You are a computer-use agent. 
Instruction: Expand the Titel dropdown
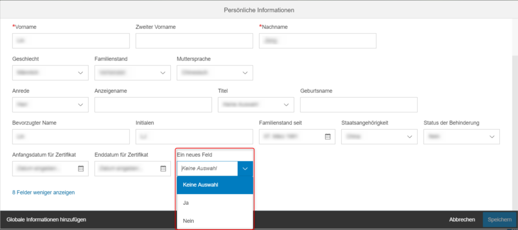pyautogui.click(x=286, y=105)
